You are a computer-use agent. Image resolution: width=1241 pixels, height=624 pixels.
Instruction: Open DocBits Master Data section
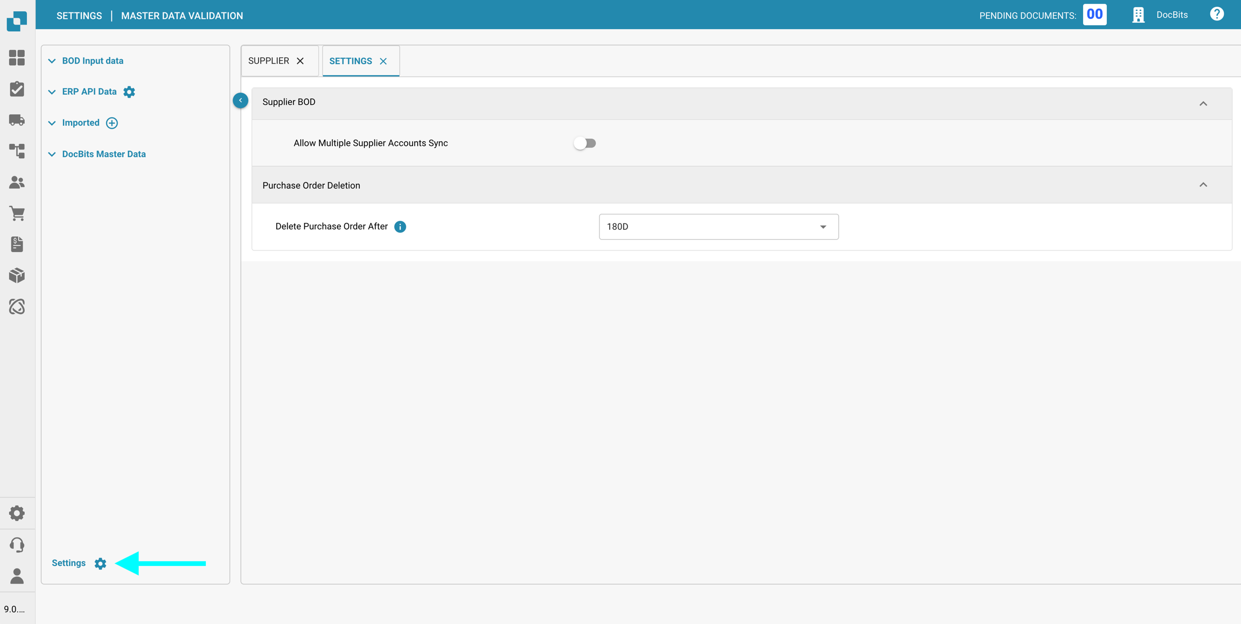[x=103, y=154]
